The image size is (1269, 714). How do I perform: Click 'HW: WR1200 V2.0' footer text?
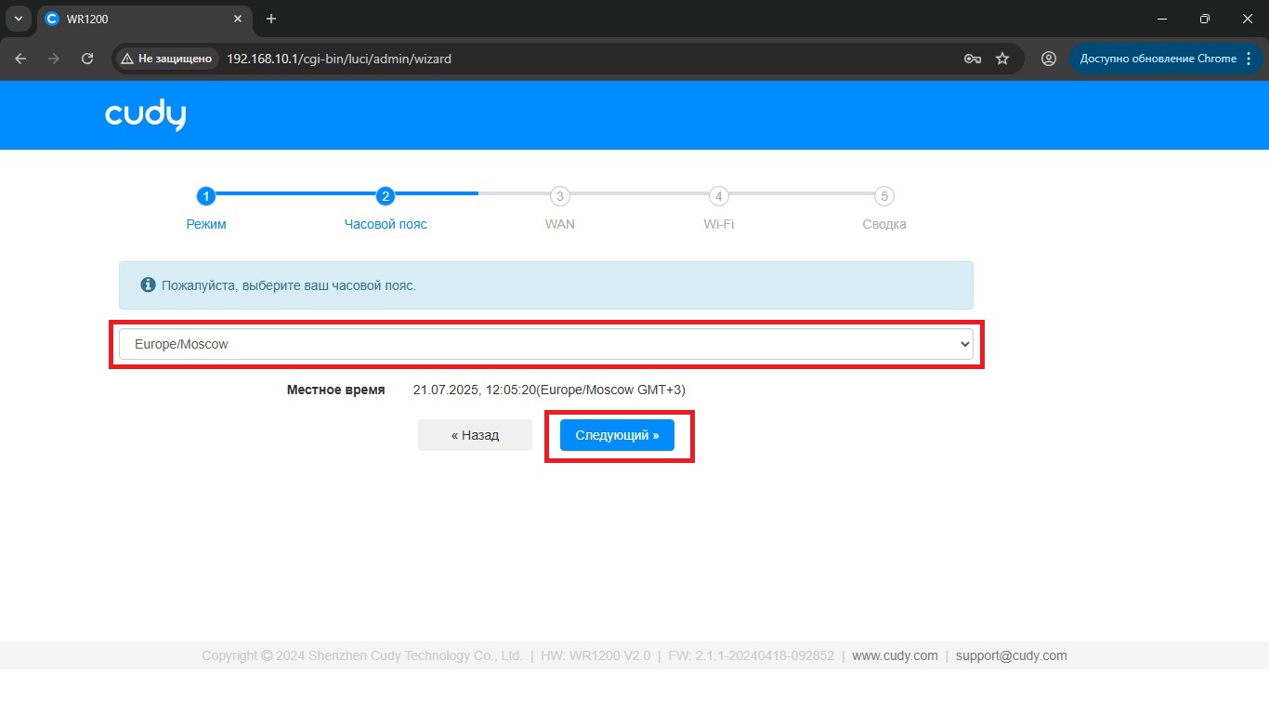tap(595, 655)
